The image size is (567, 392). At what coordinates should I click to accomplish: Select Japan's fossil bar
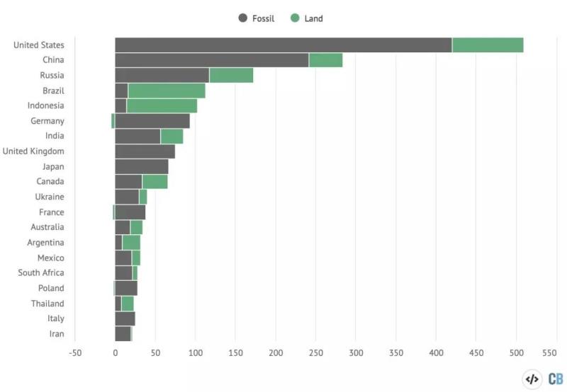pyautogui.click(x=142, y=166)
